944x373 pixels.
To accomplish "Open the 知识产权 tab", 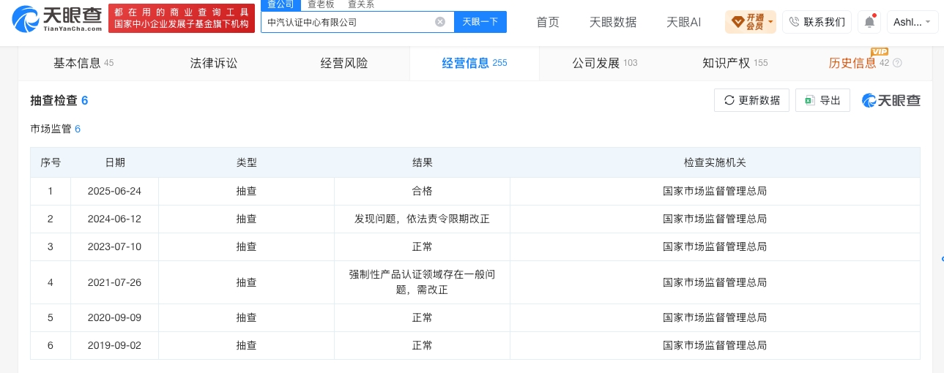I will 735,63.
